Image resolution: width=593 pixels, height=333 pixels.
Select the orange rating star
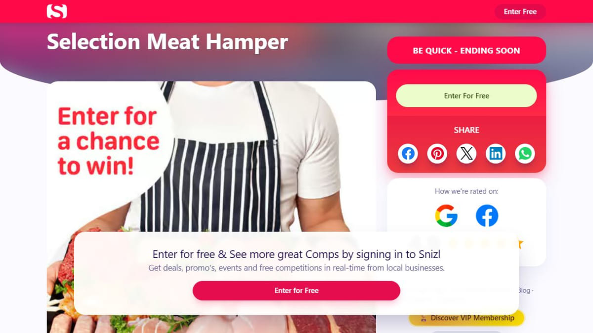520,244
